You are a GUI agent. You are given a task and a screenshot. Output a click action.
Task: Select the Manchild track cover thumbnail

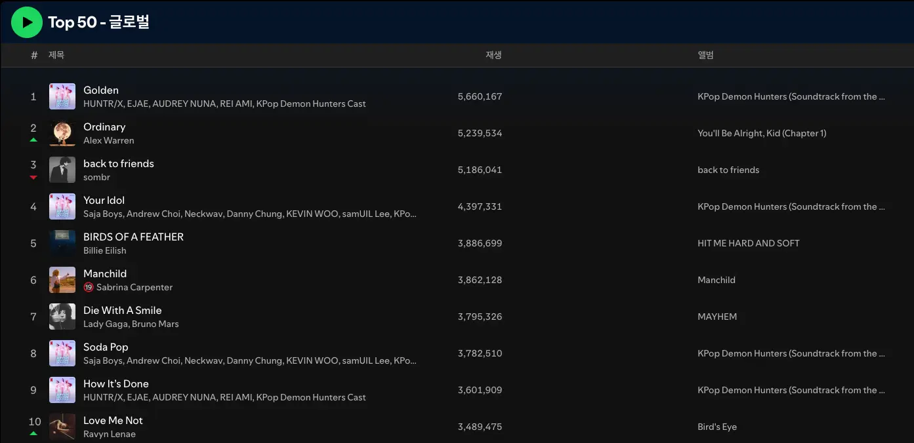pos(62,280)
